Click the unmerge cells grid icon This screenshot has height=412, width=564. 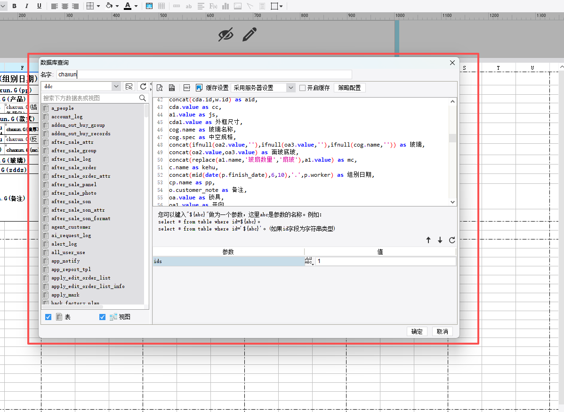161,6
